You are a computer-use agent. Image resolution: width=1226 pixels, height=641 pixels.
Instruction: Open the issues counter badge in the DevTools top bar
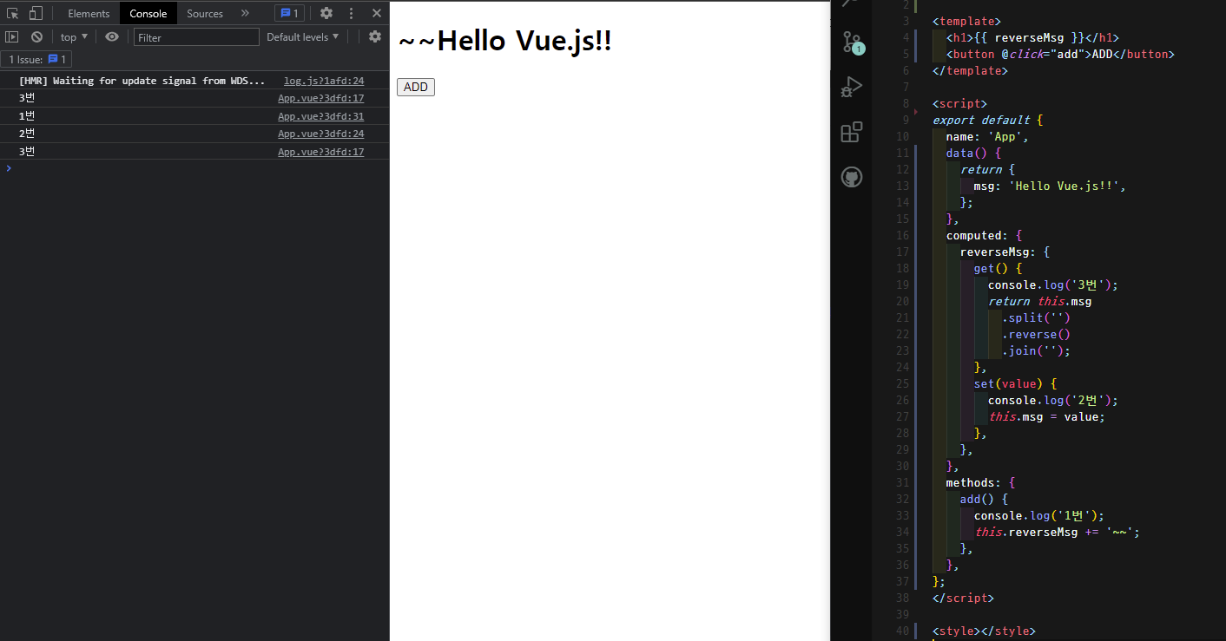[289, 13]
